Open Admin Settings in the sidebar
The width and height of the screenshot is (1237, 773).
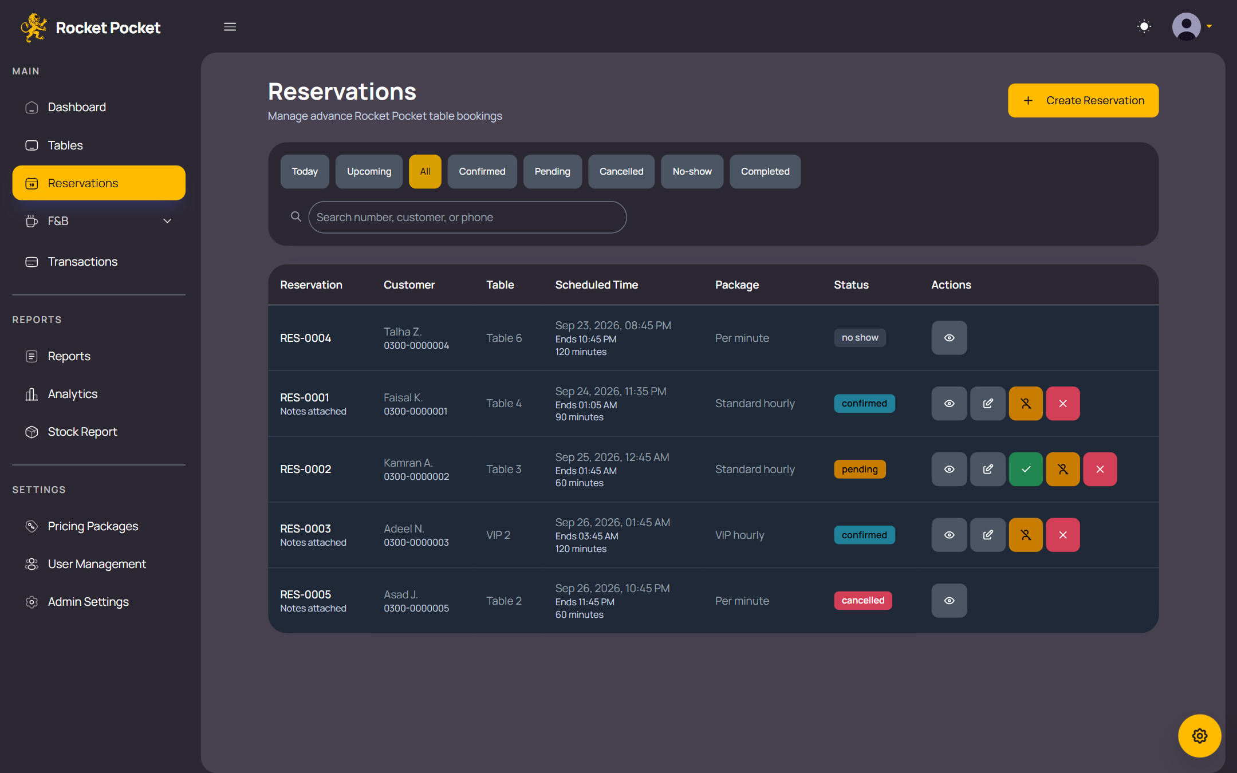point(99,602)
